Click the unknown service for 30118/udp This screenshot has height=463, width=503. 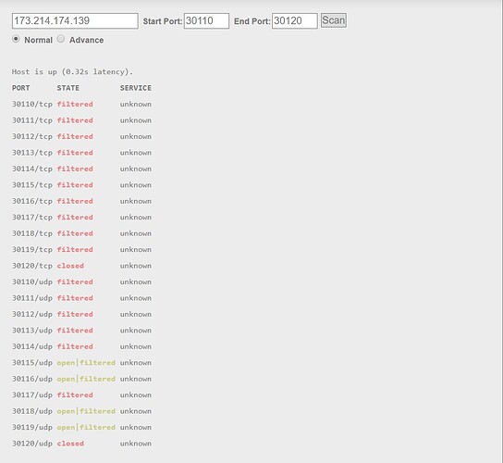pos(136,411)
